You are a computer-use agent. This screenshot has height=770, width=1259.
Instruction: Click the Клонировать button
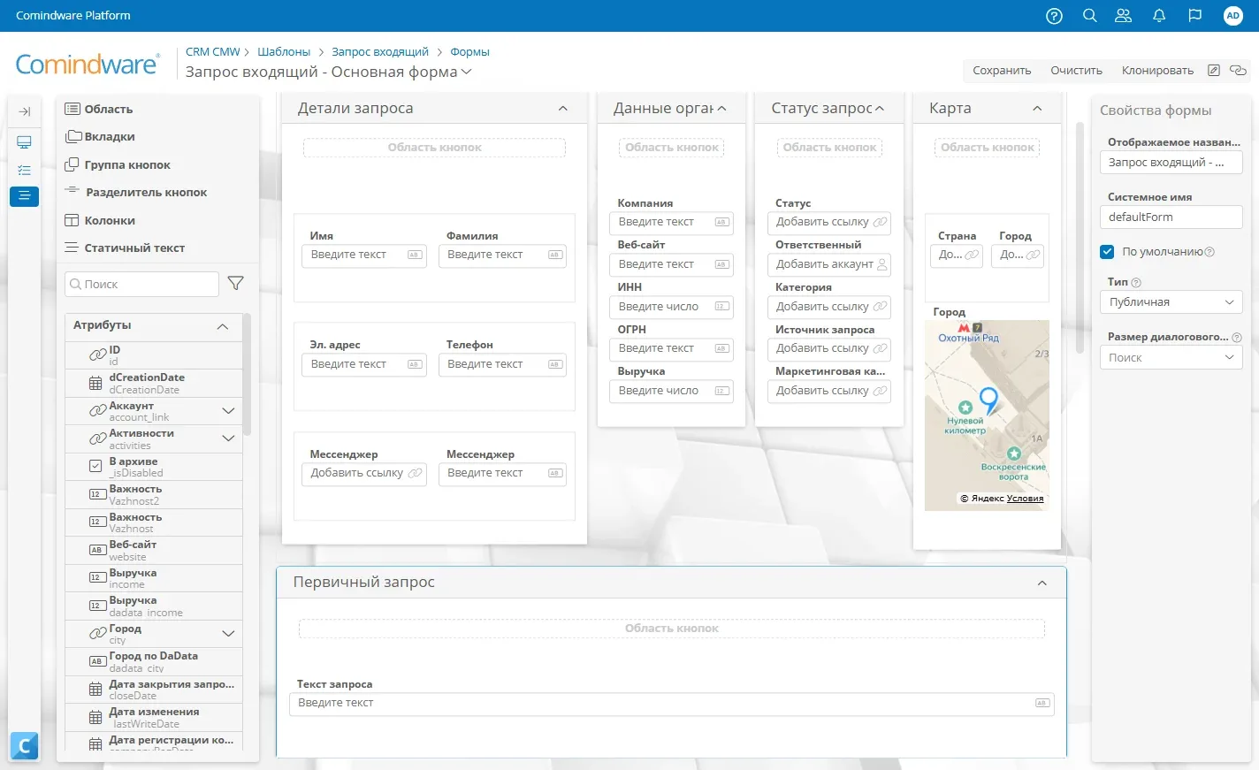tap(1157, 71)
